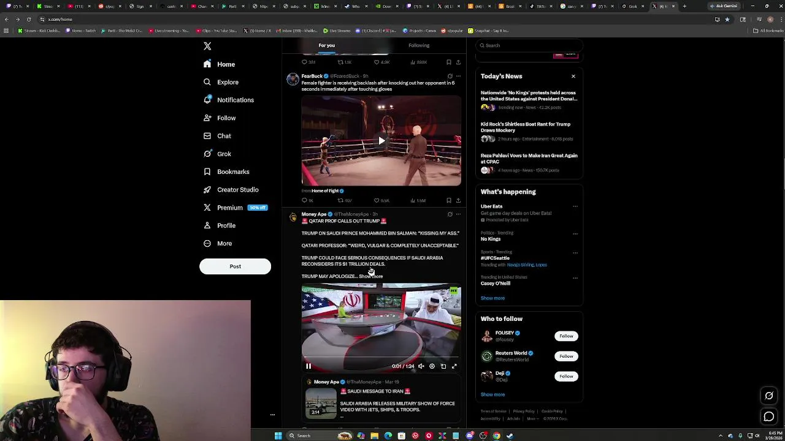This screenshot has height=441, width=785.
Task: Open more options on Money Ape post
Action: pyautogui.click(x=458, y=214)
